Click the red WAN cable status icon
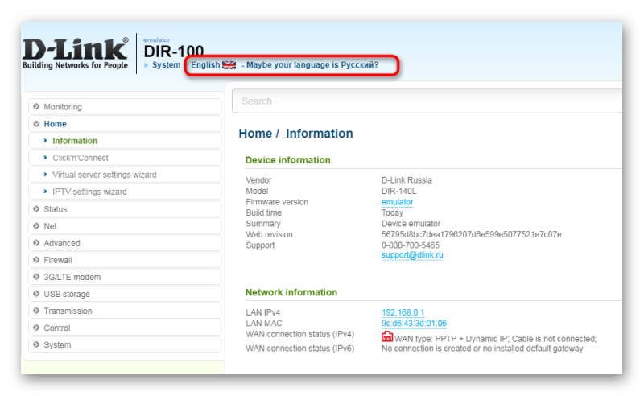This screenshot has height=396, width=644. (387, 337)
